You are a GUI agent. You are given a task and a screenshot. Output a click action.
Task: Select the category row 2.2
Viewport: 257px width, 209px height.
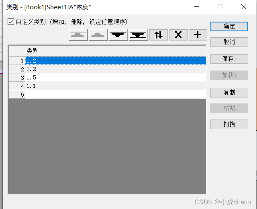coord(116,69)
